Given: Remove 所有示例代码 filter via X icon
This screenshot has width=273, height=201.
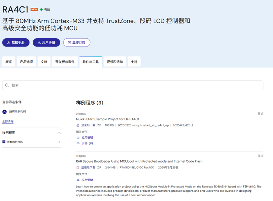Looking at the screenshot, I should click(x=5, y=112).
